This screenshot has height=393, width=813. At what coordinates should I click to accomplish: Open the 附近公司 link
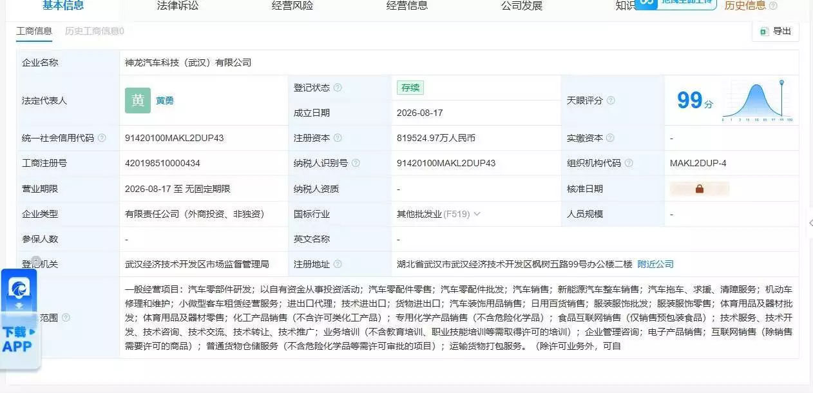[x=655, y=264]
